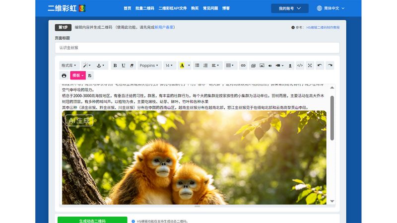
Task: Expand the pink 模板 template dropdown
Action: pyautogui.click(x=78, y=75)
